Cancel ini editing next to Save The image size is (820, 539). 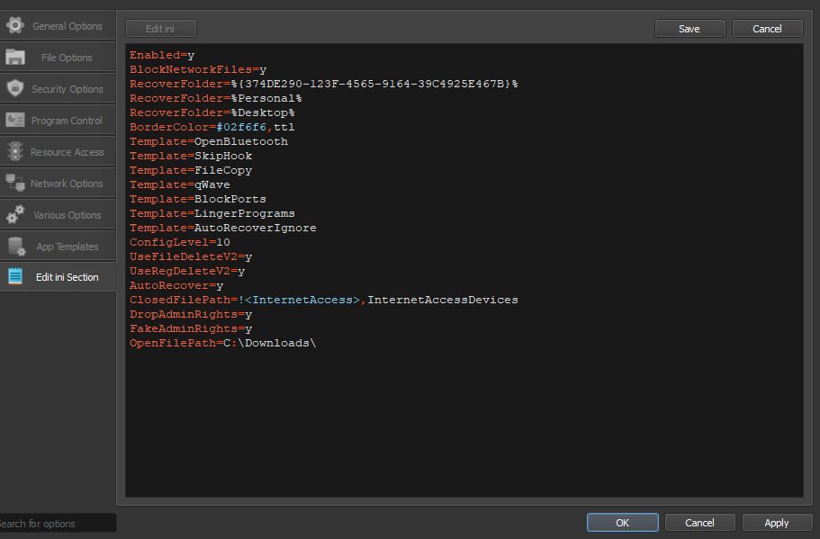(x=767, y=29)
